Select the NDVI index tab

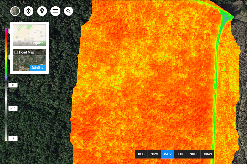pos(154,154)
